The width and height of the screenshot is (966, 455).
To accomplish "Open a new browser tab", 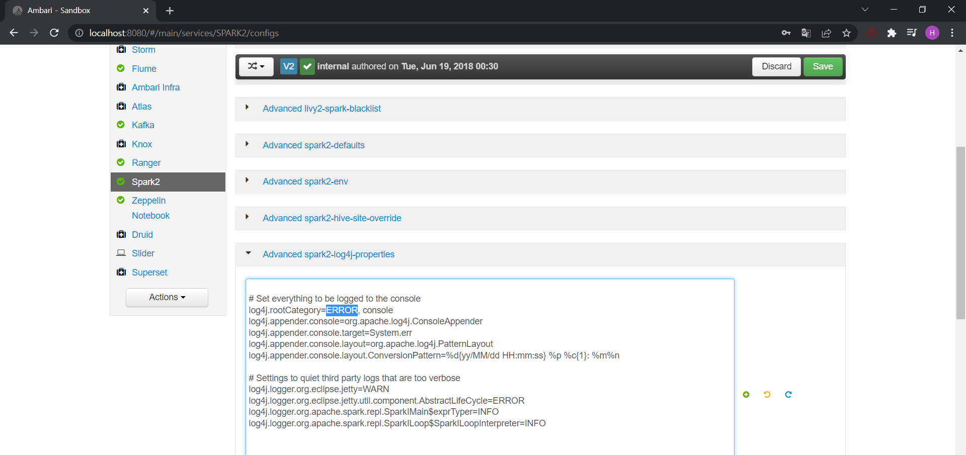I will tap(170, 11).
